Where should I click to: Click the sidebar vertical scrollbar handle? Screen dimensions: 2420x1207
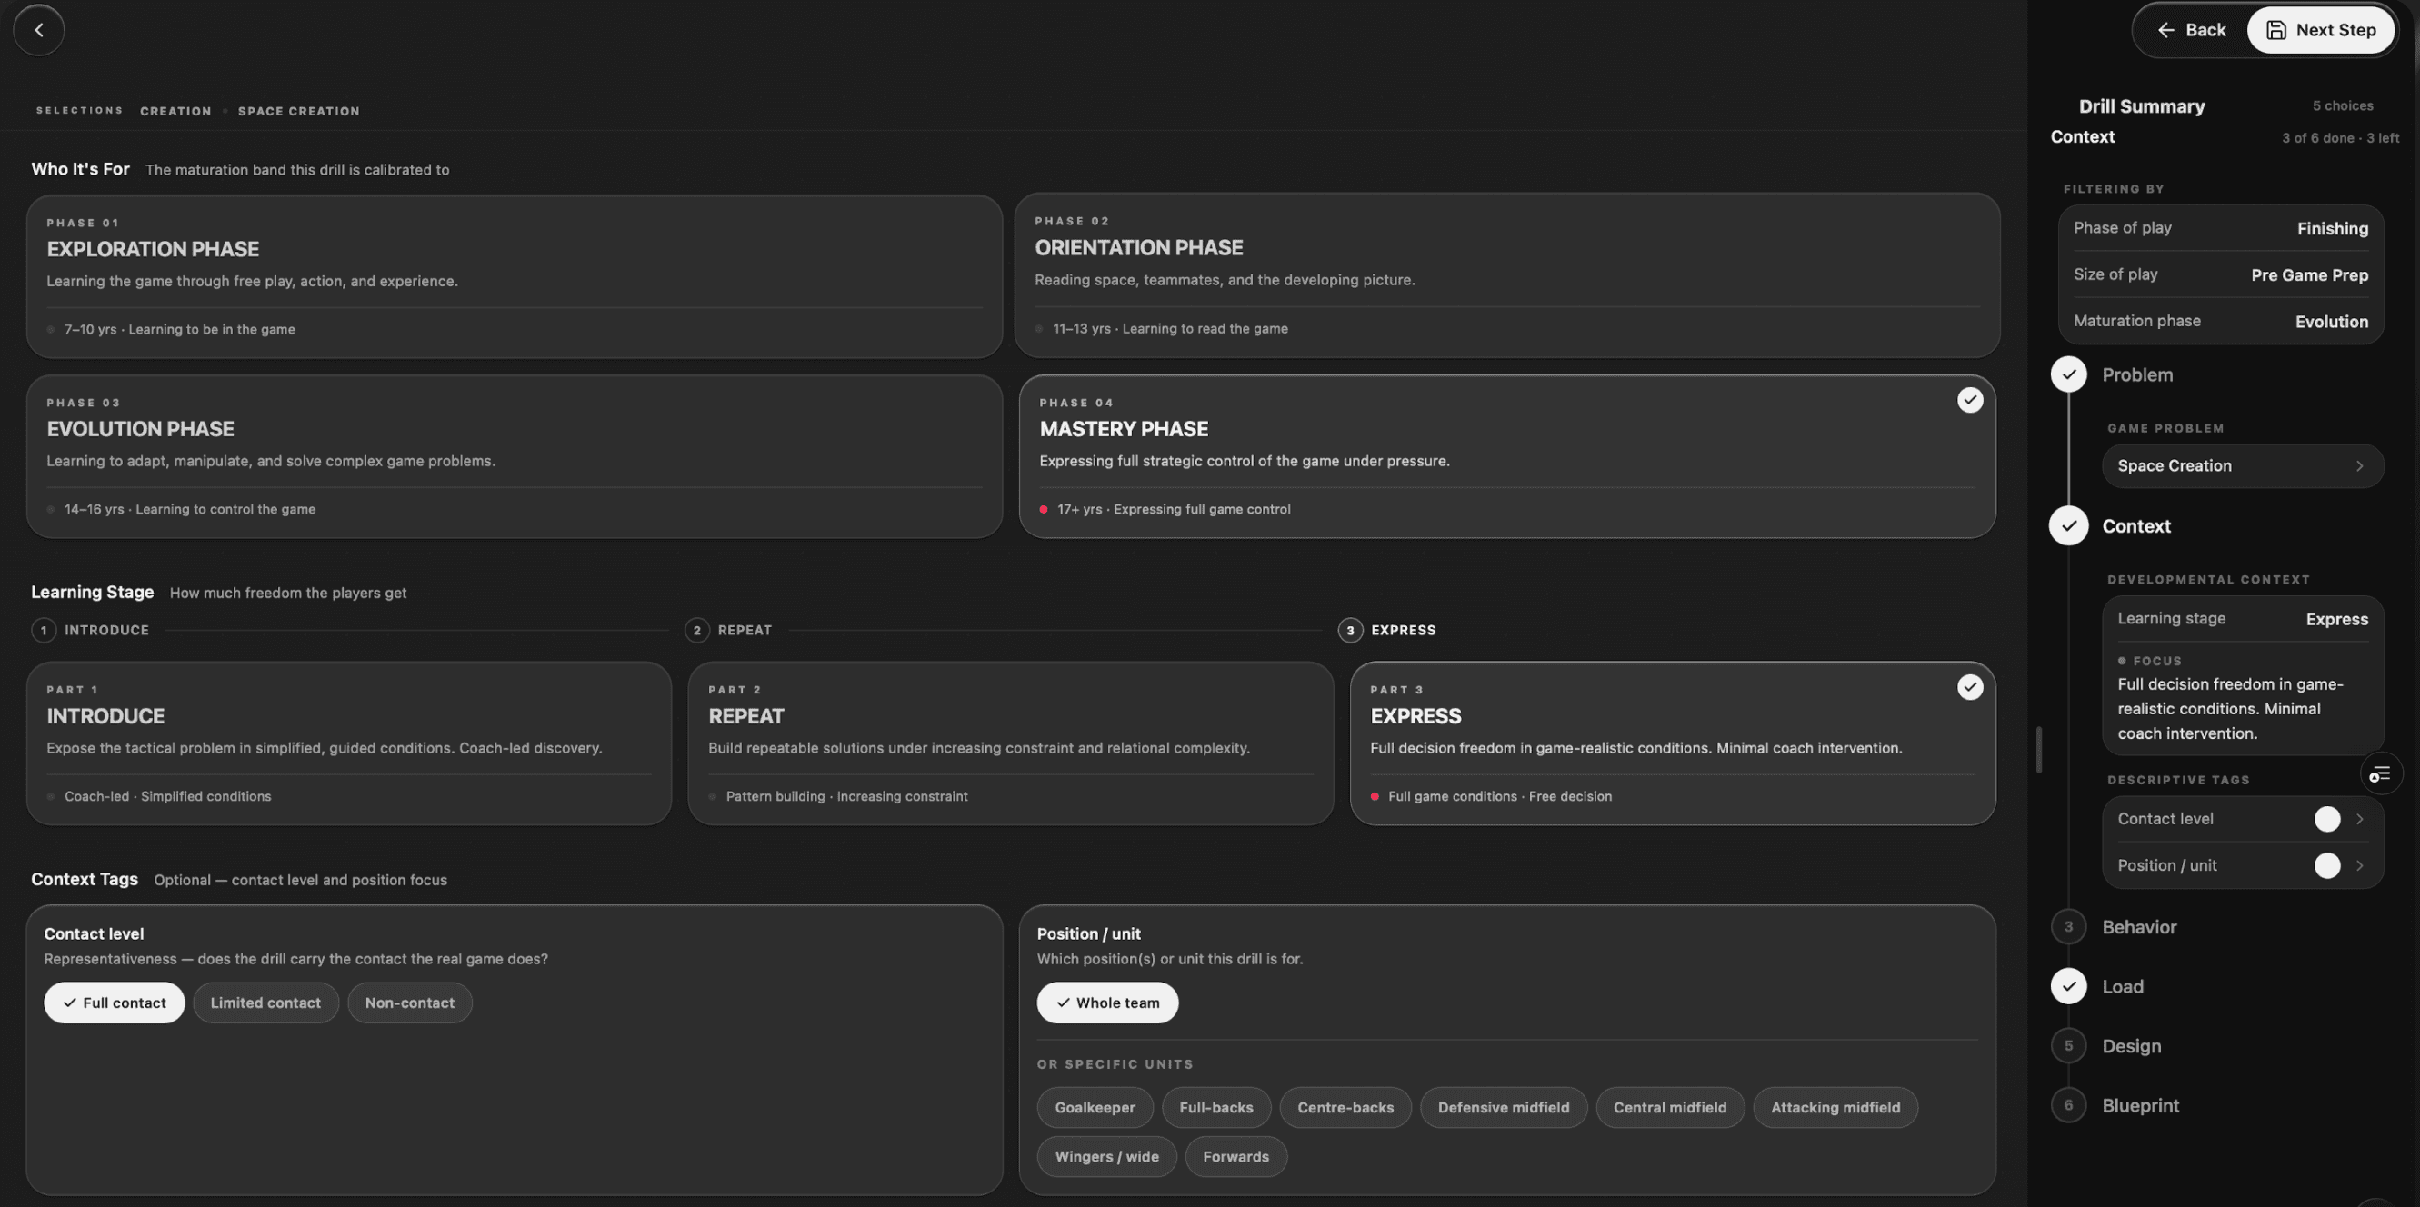[2038, 750]
